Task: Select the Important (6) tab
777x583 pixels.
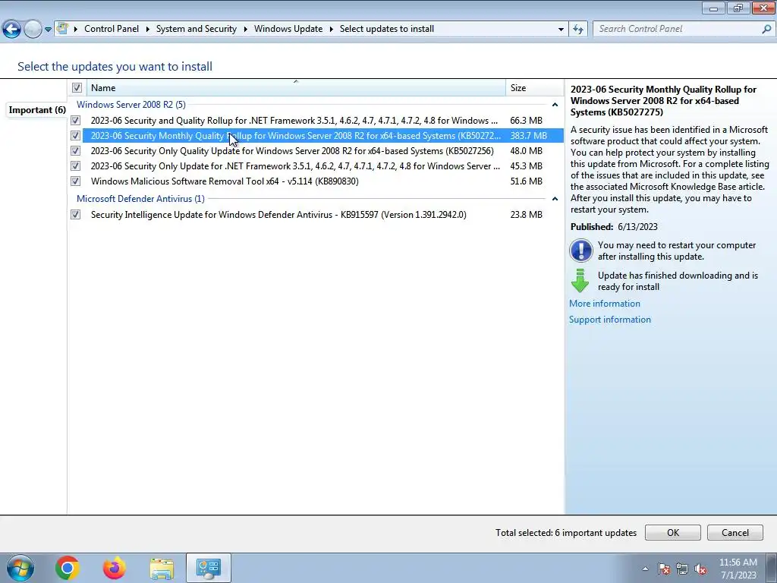Action: (37, 110)
